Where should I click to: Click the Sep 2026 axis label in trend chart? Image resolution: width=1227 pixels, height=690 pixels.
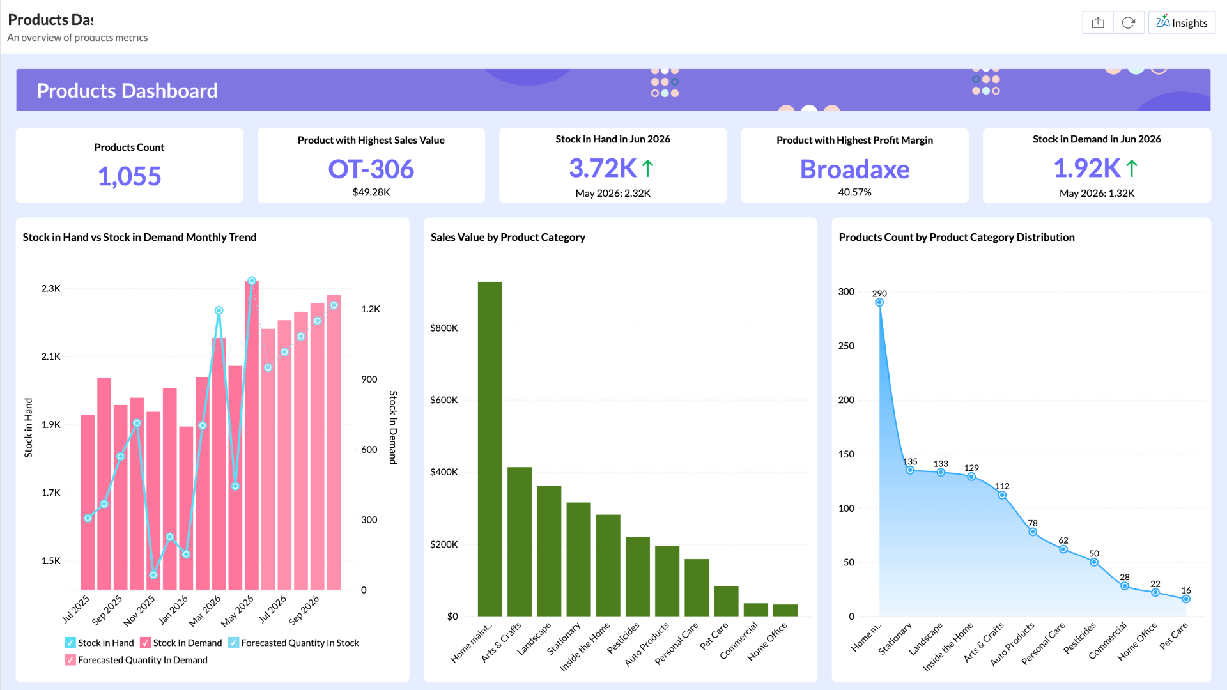point(304,611)
